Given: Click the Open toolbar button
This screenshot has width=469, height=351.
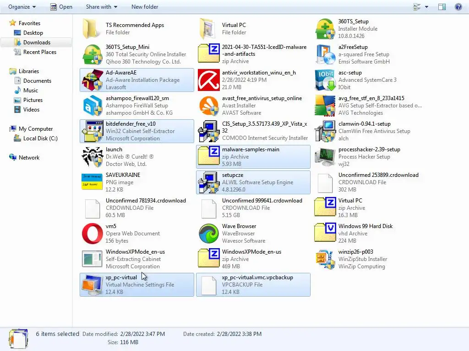Looking at the screenshot, I should click(x=61, y=6).
